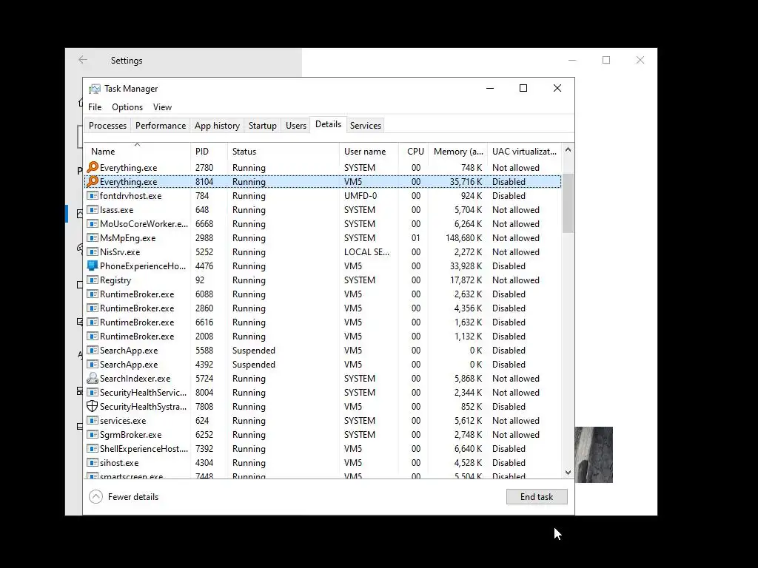Sort by the Memory column header
The image size is (758, 568).
click(x=457, y=151)
